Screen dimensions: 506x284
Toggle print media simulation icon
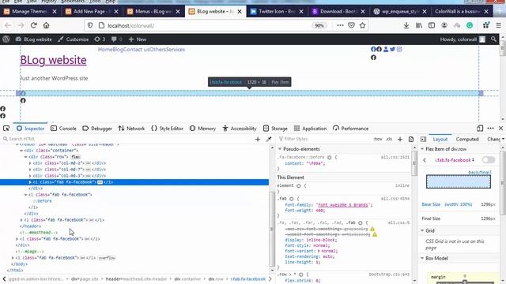click(x=411, y=139)
